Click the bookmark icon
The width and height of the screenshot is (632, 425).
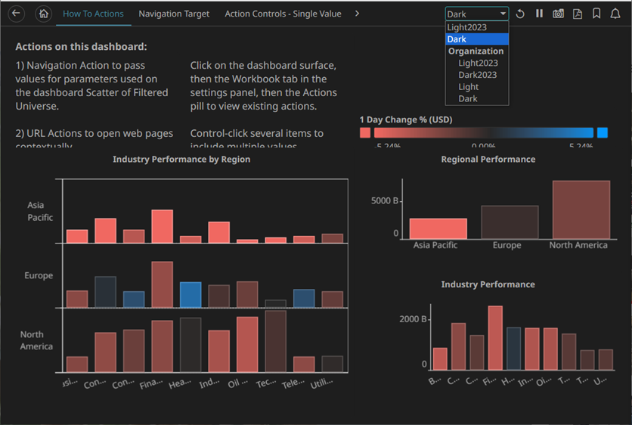click(x=596, y=14)
